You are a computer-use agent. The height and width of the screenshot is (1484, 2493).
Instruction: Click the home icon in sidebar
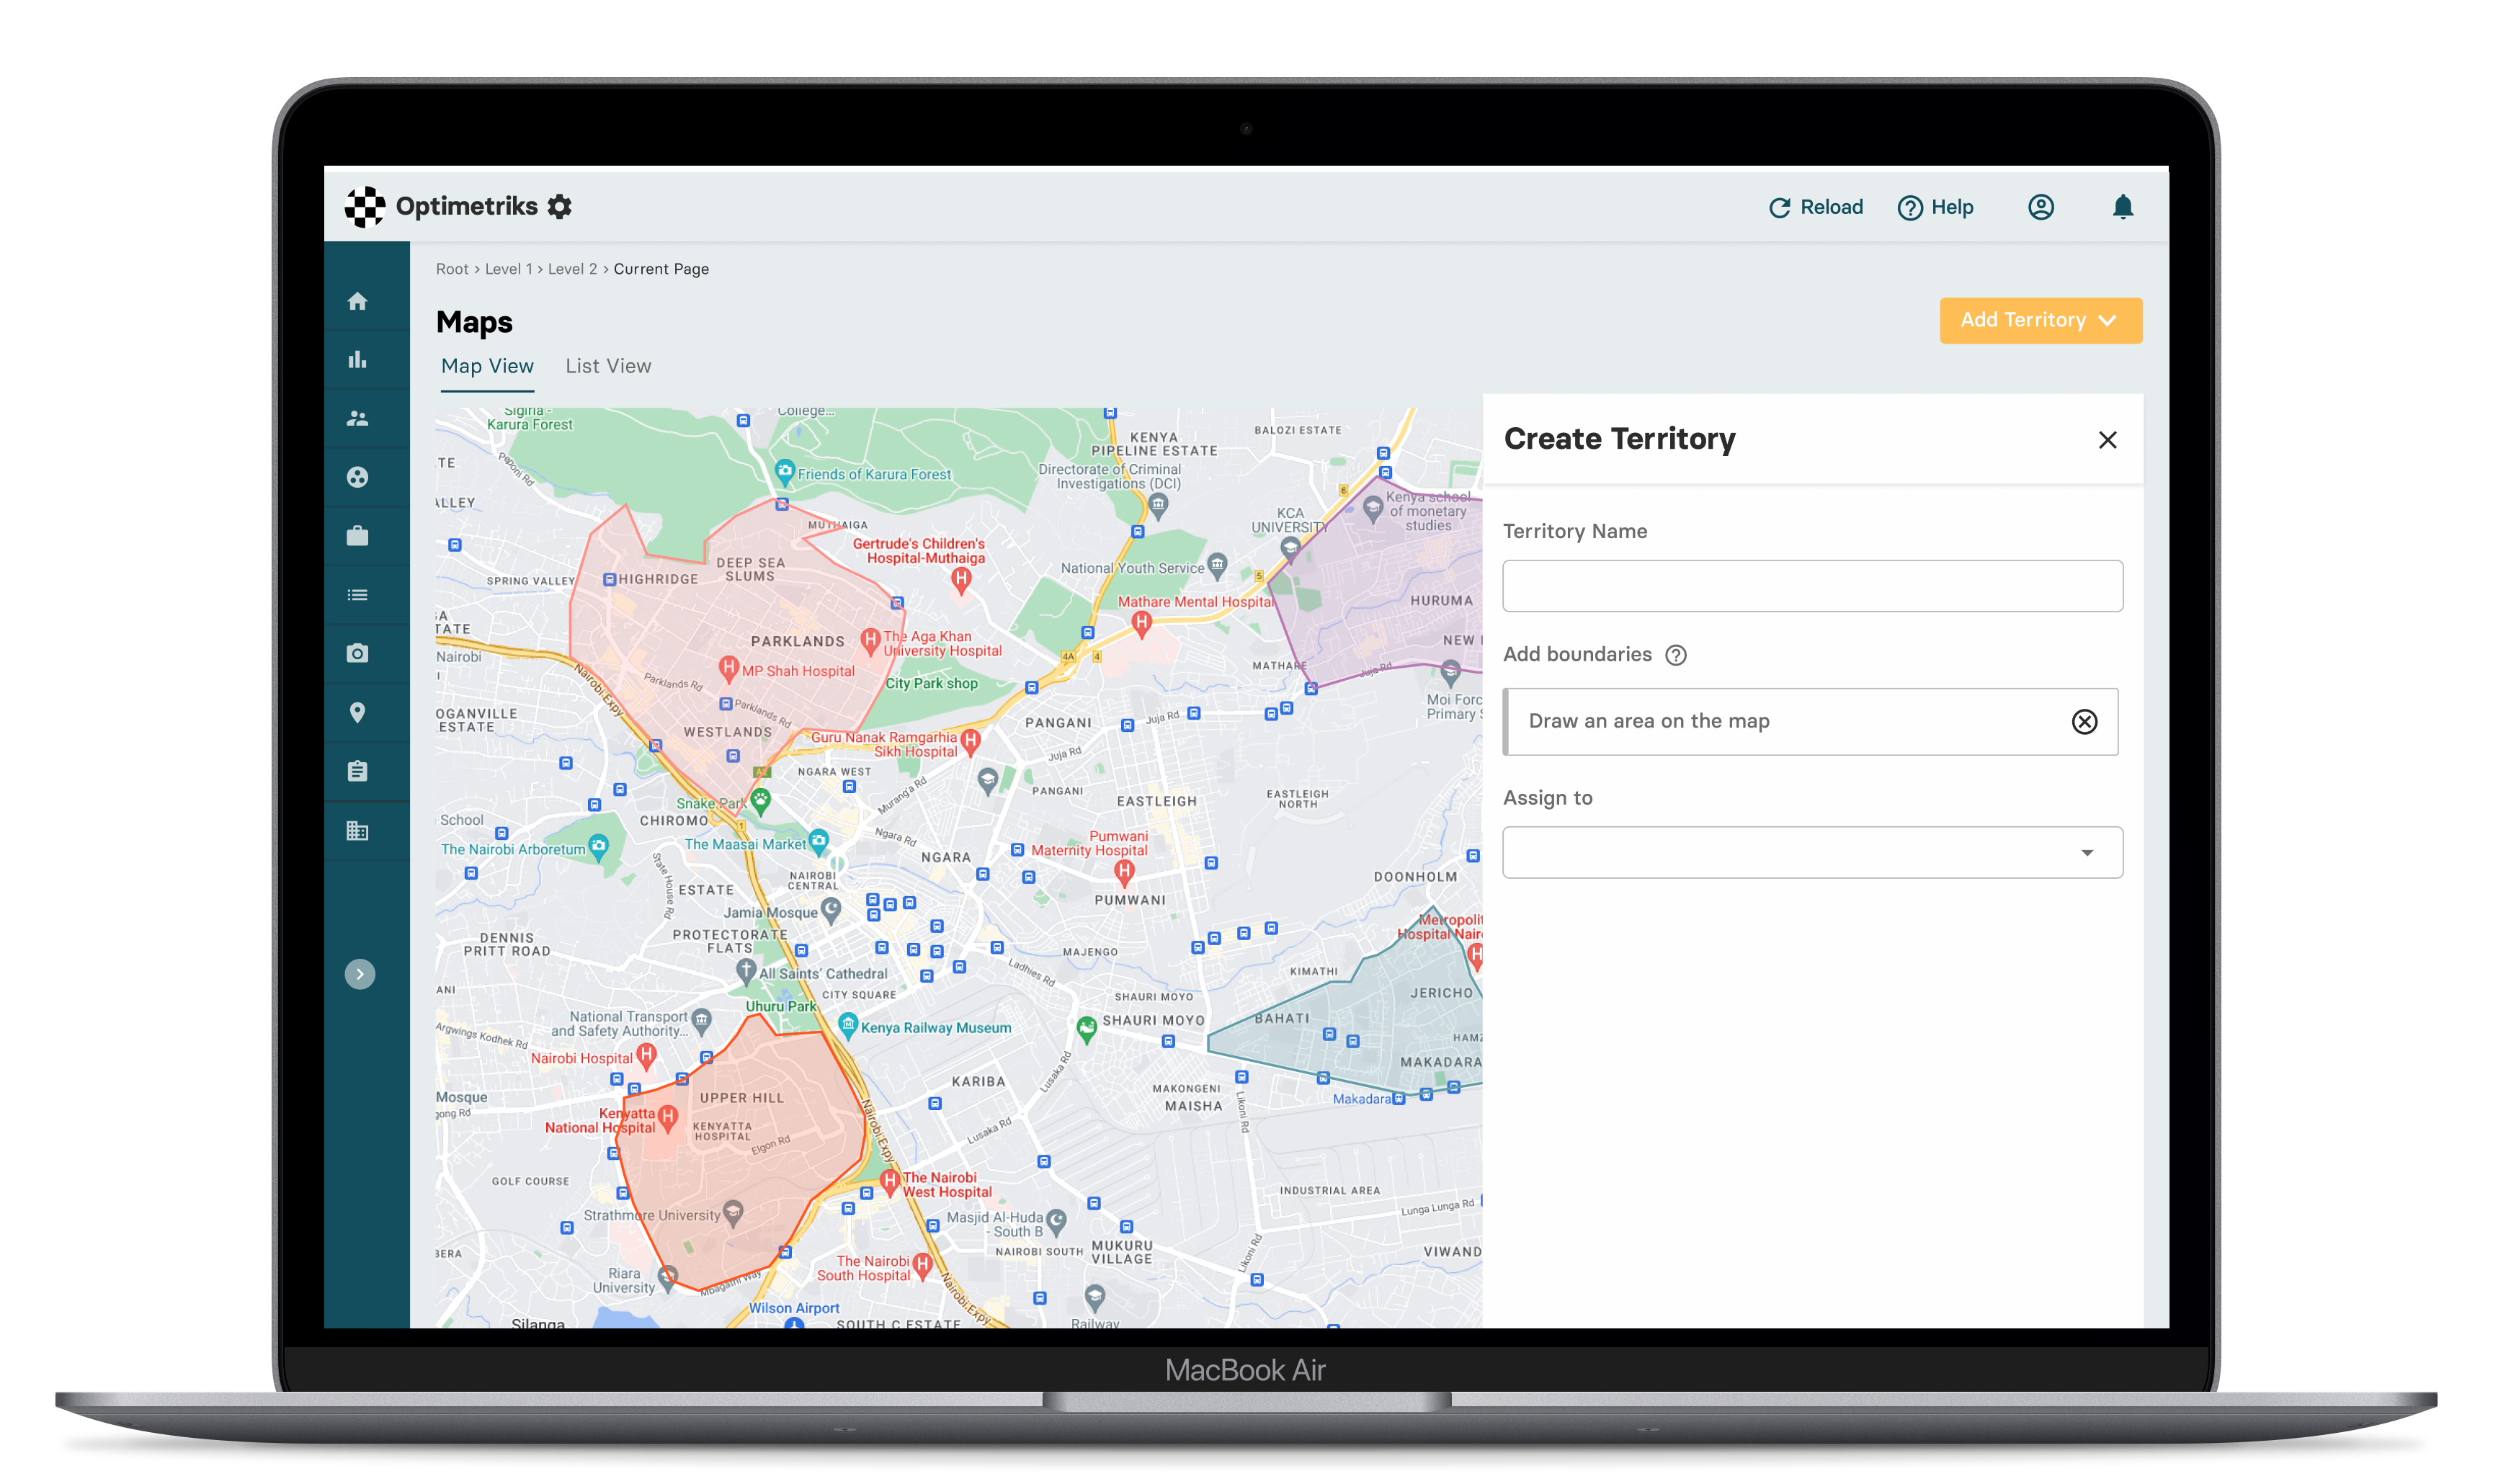pyautogui.click(x=357, y=301)
